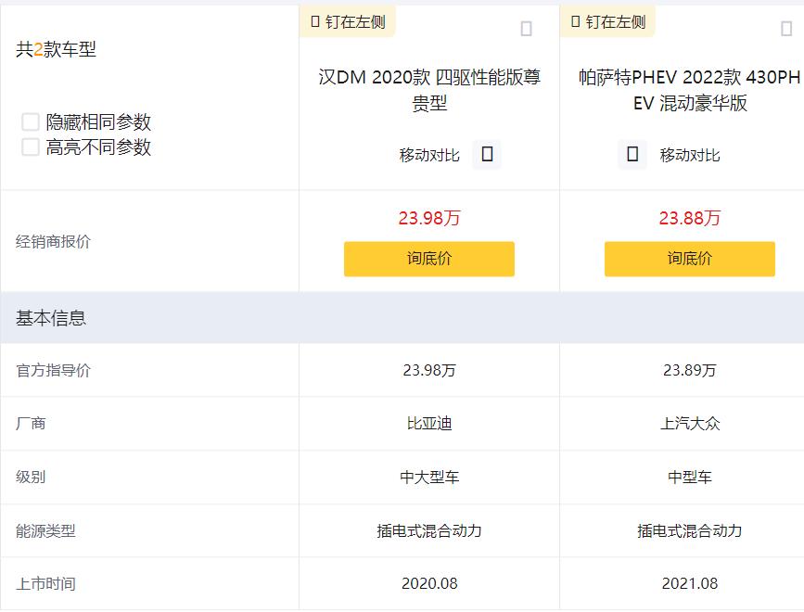Click launch date 2021.08
The width and height of the screenshot is (804, 612).
690,583
